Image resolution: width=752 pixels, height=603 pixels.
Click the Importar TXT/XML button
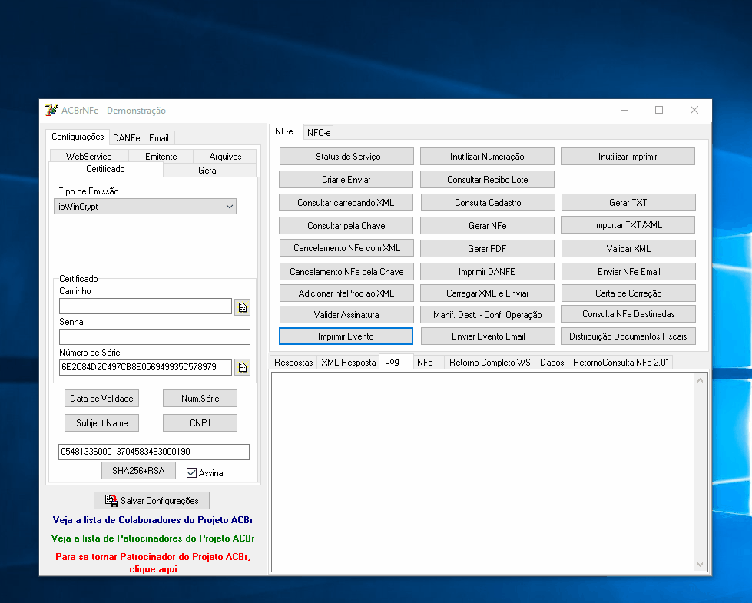(x=628, y=224)
